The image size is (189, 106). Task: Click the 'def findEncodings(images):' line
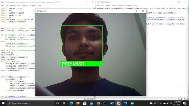point(15,77)
